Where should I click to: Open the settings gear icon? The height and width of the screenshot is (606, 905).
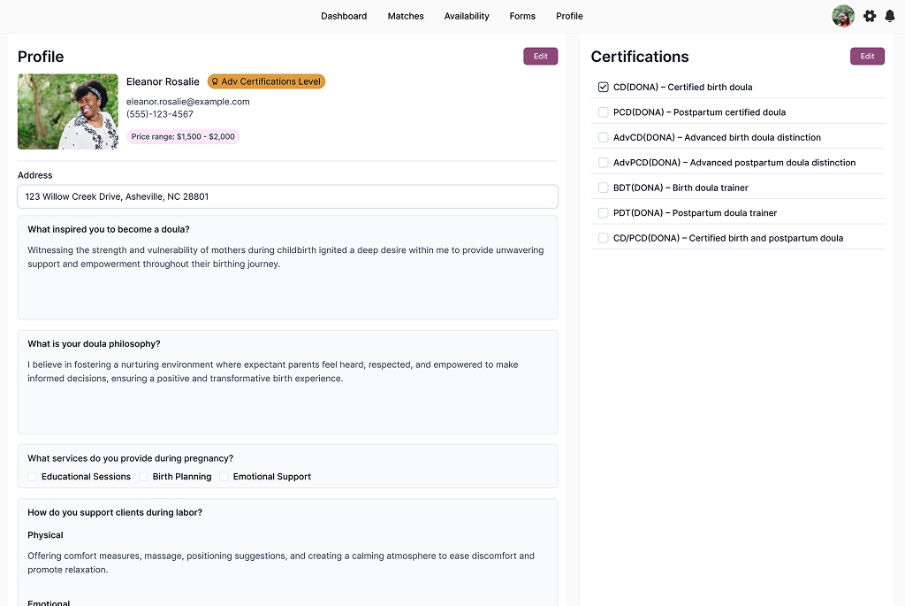pyautogui.click(x=870, y=16)
